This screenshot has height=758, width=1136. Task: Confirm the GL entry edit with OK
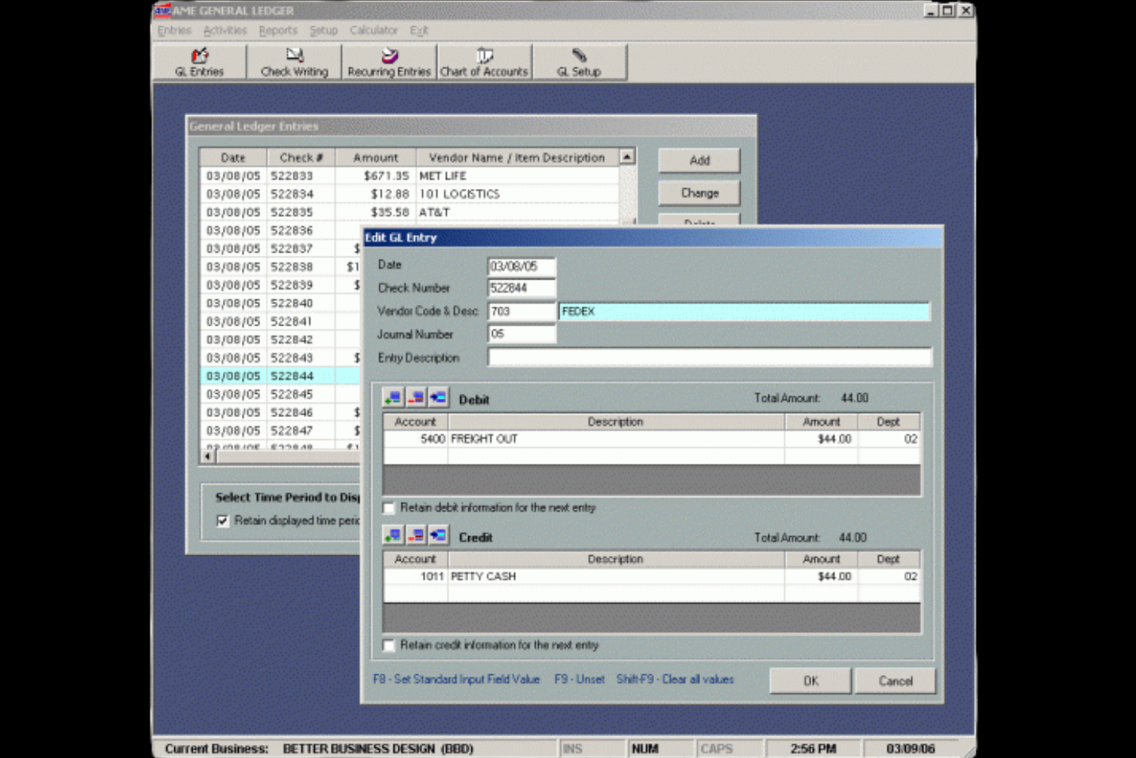click(810, 680)
